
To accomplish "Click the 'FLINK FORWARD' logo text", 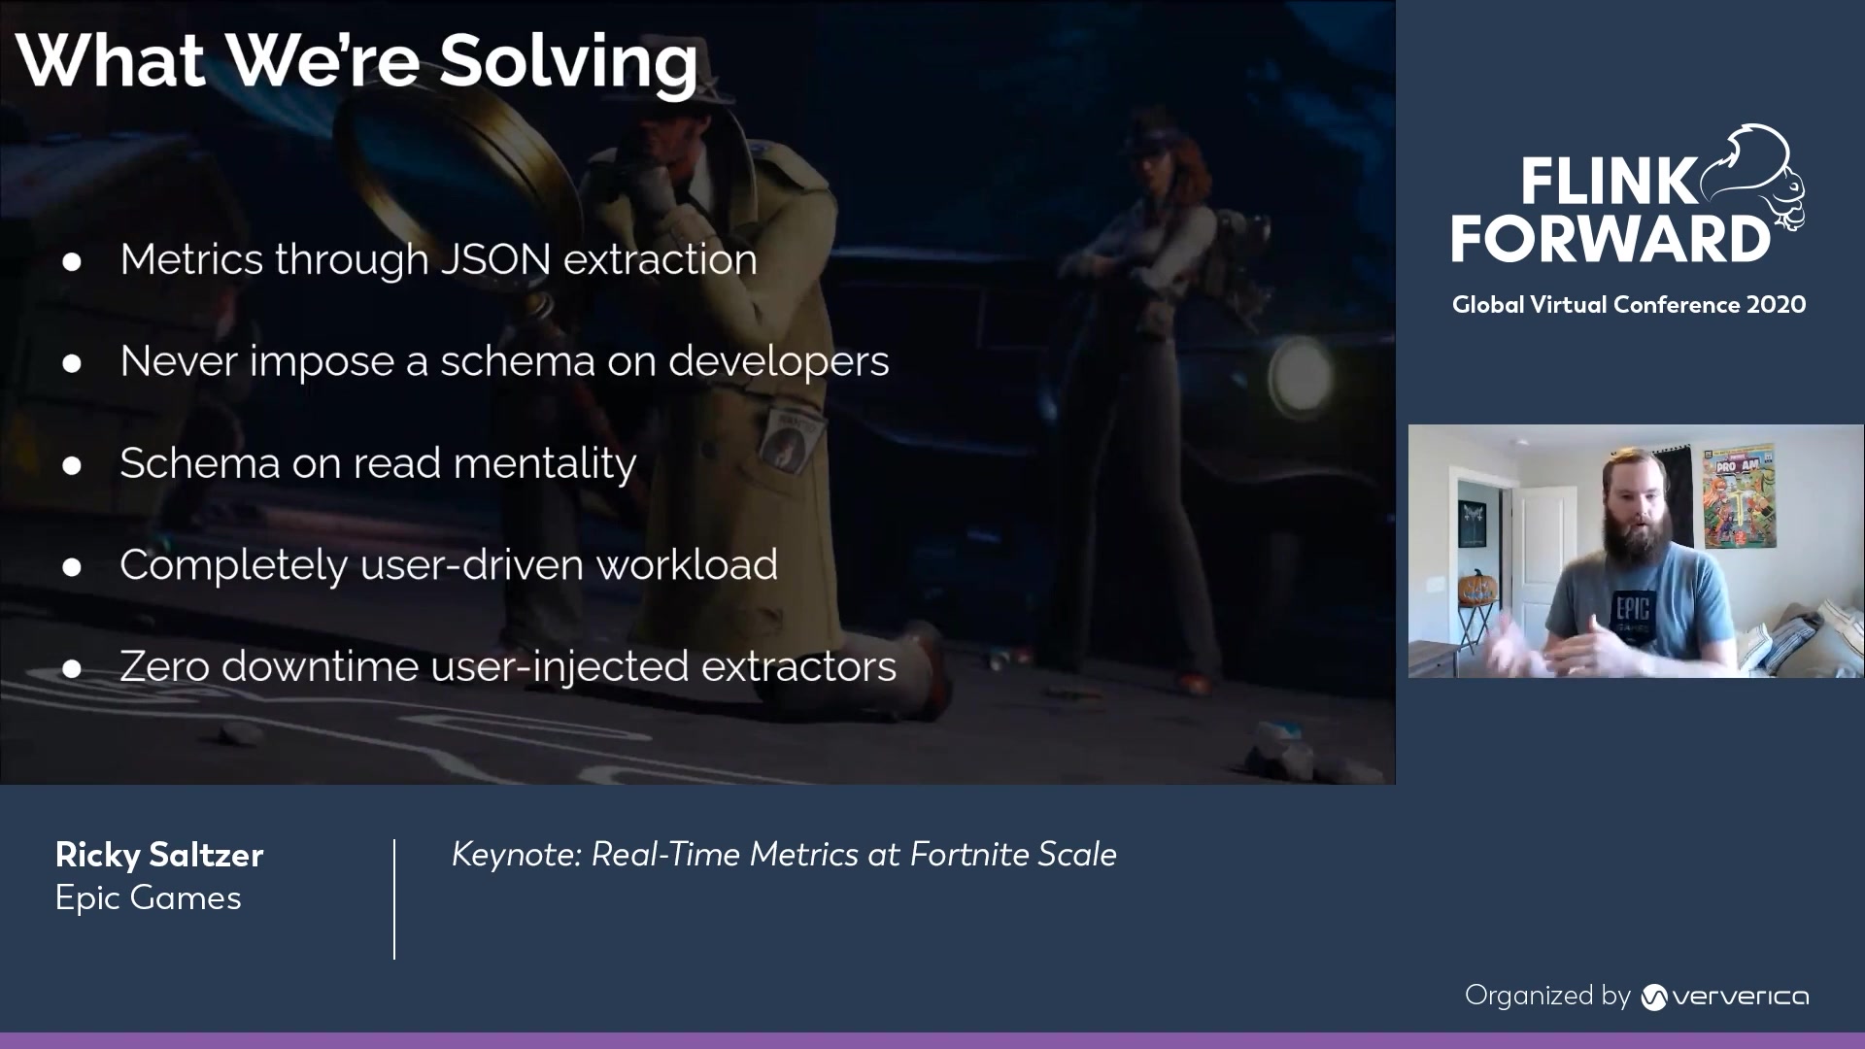I will (1611, 210).
